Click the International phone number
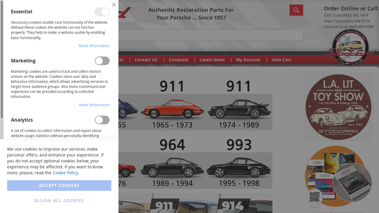This screenshot has height=213, width=379. [361, 27]
